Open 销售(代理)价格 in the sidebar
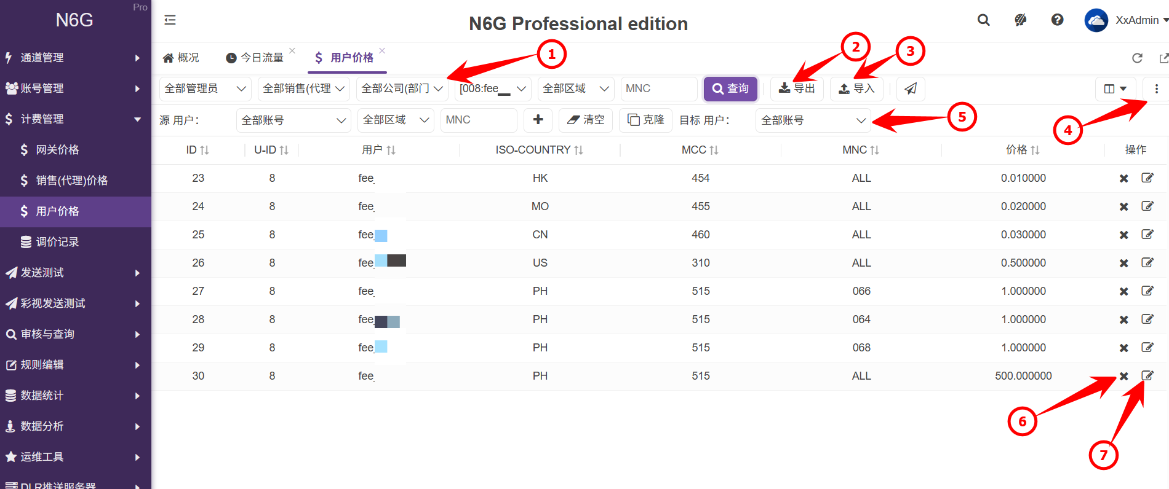1169x489 pixels. coord(76,181)
